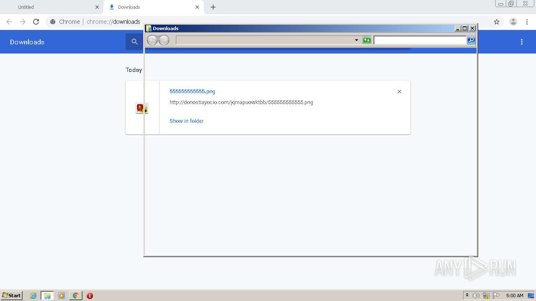Click the network connection tray icon
The image size is (536, 301).
click(486, 296)
